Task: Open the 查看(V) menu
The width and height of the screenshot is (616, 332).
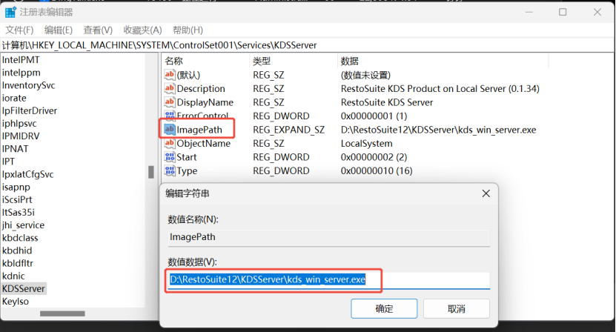Action: click(98, 30)
